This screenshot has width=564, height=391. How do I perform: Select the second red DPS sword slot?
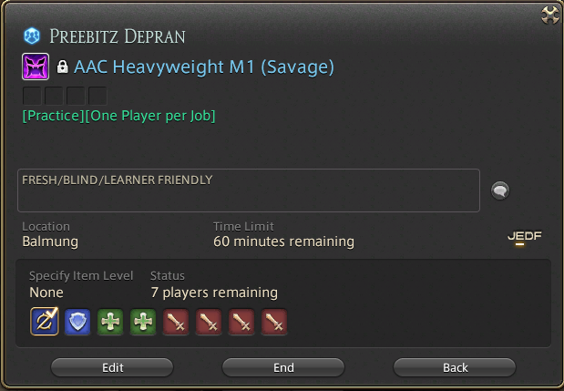[209, 322]
